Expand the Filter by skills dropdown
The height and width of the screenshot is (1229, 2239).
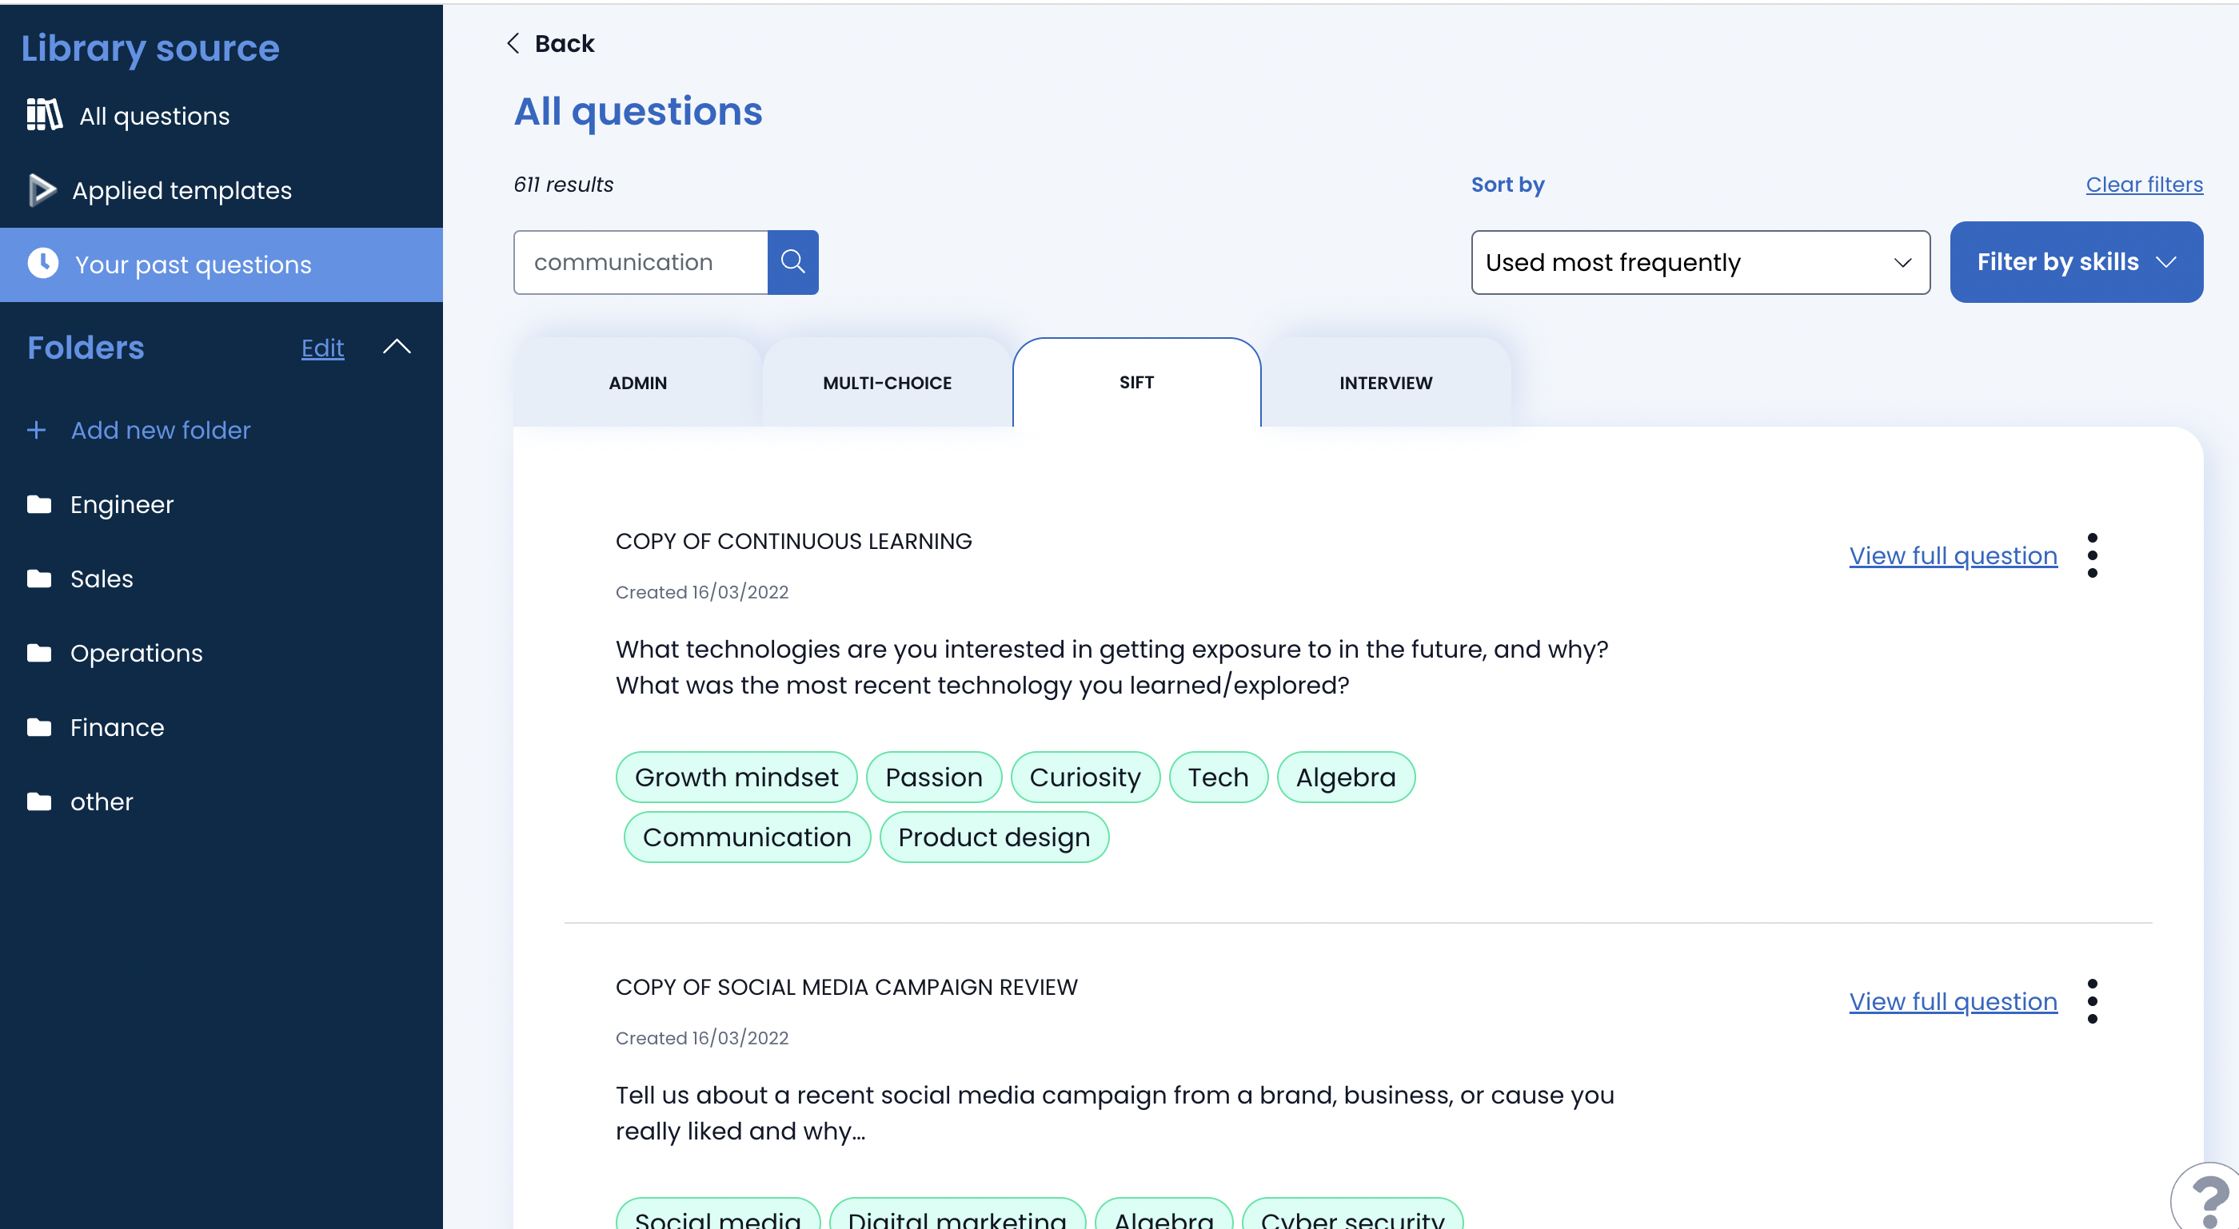[2076, 262]
